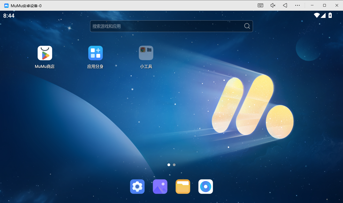Open the MuMu商店 app
Viewport: 343px width, 203px height.
tap(45, 53)
